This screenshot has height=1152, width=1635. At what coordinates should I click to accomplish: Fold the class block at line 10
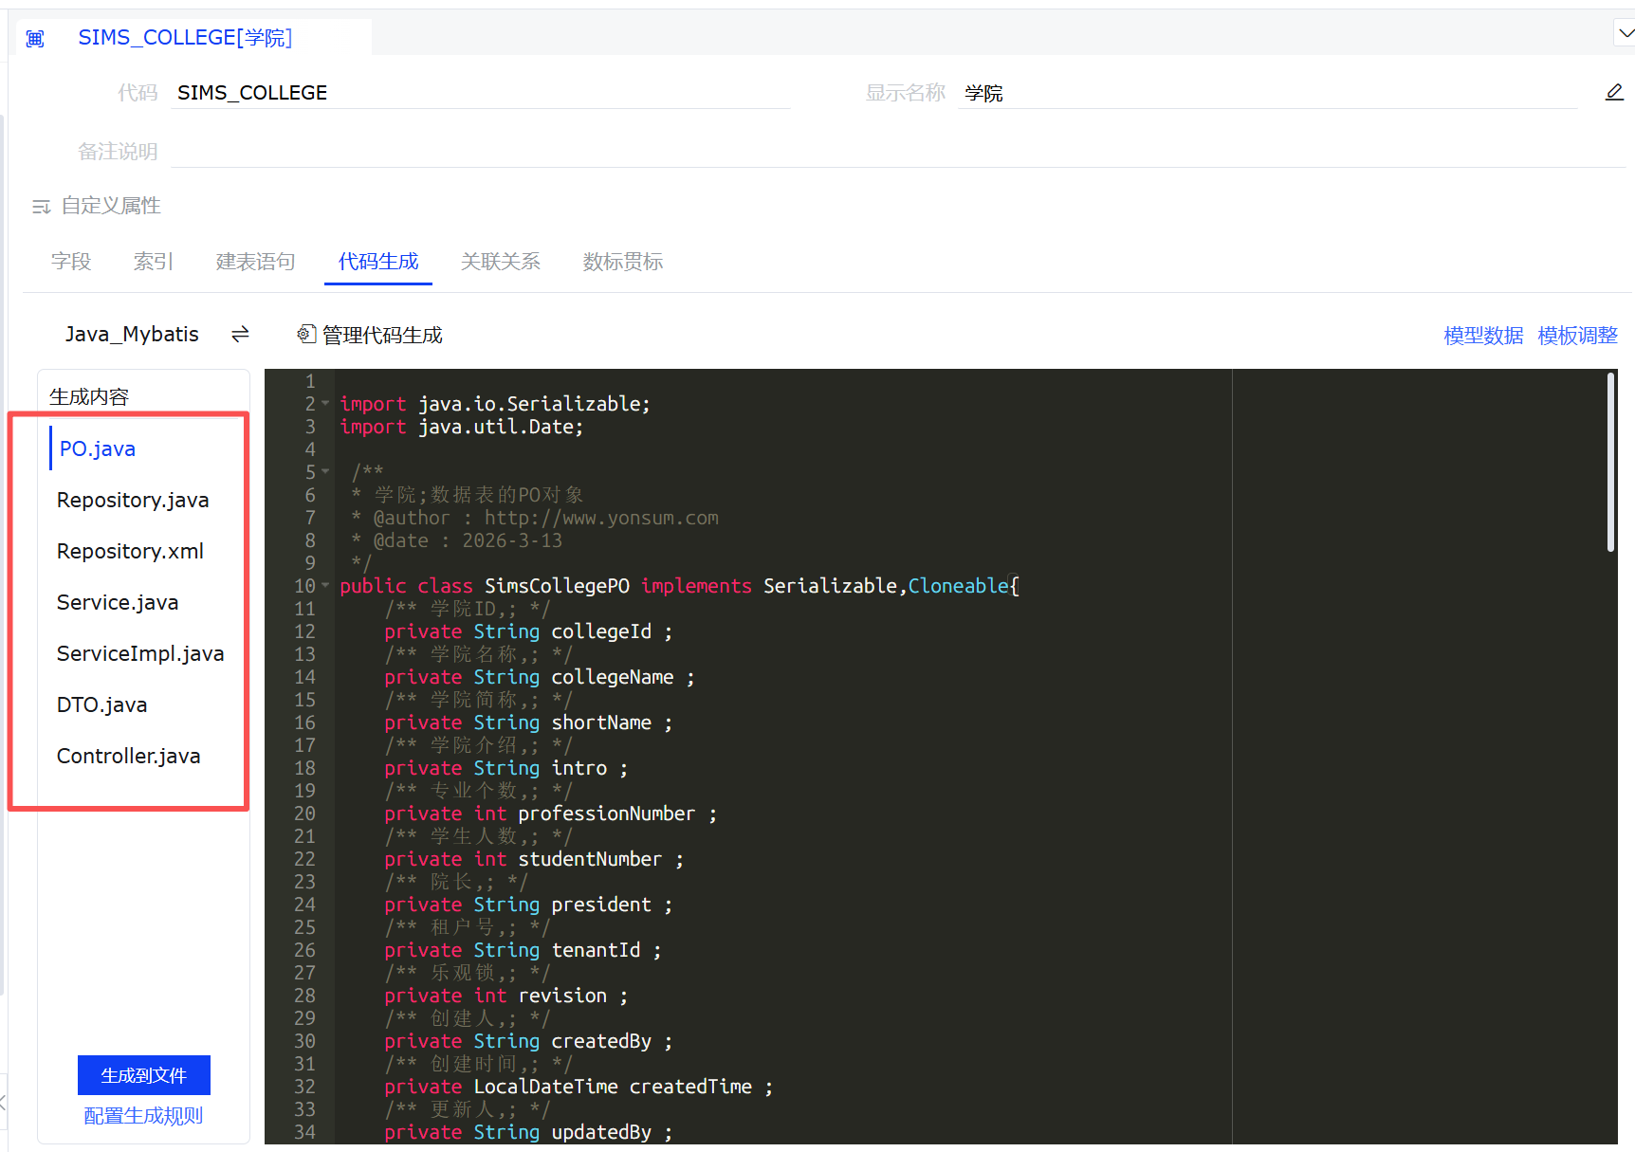[325, 585]
